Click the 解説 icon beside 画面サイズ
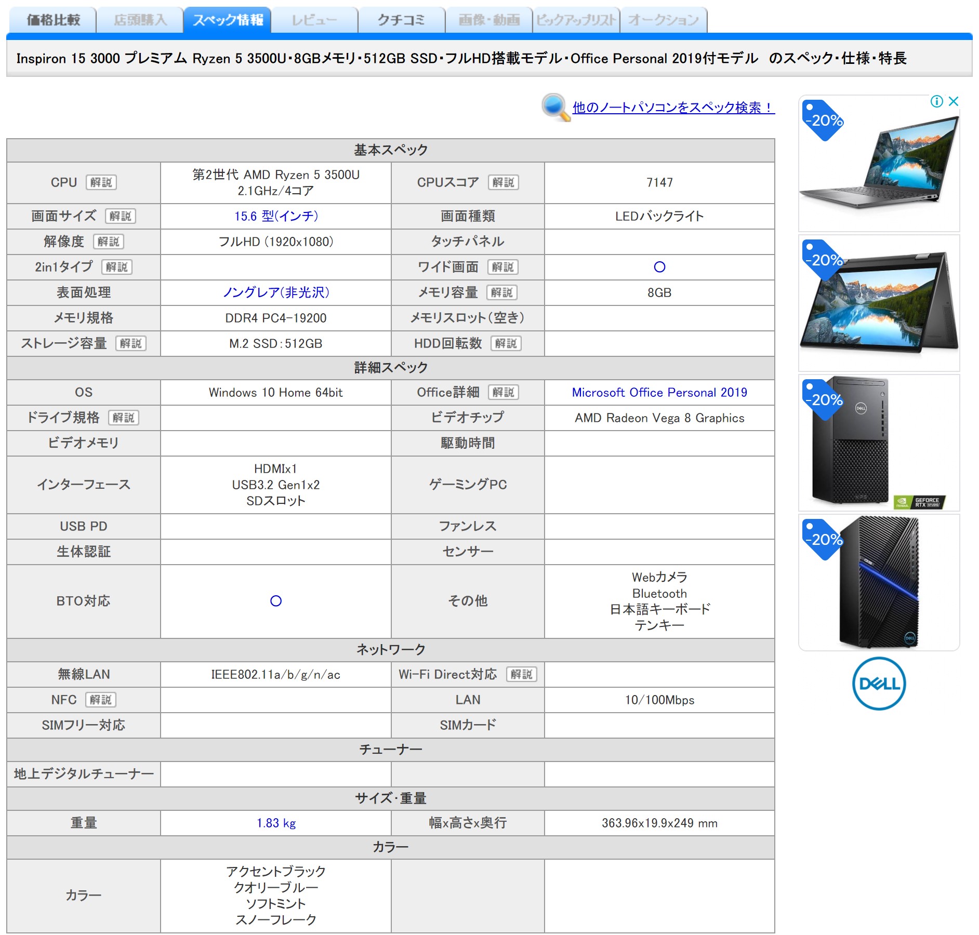 (121, 216)
